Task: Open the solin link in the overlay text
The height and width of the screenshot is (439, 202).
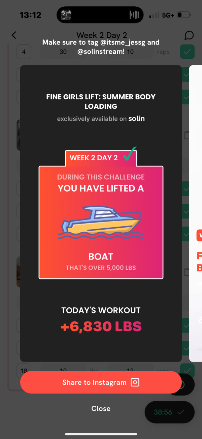Action: [136, 118]
